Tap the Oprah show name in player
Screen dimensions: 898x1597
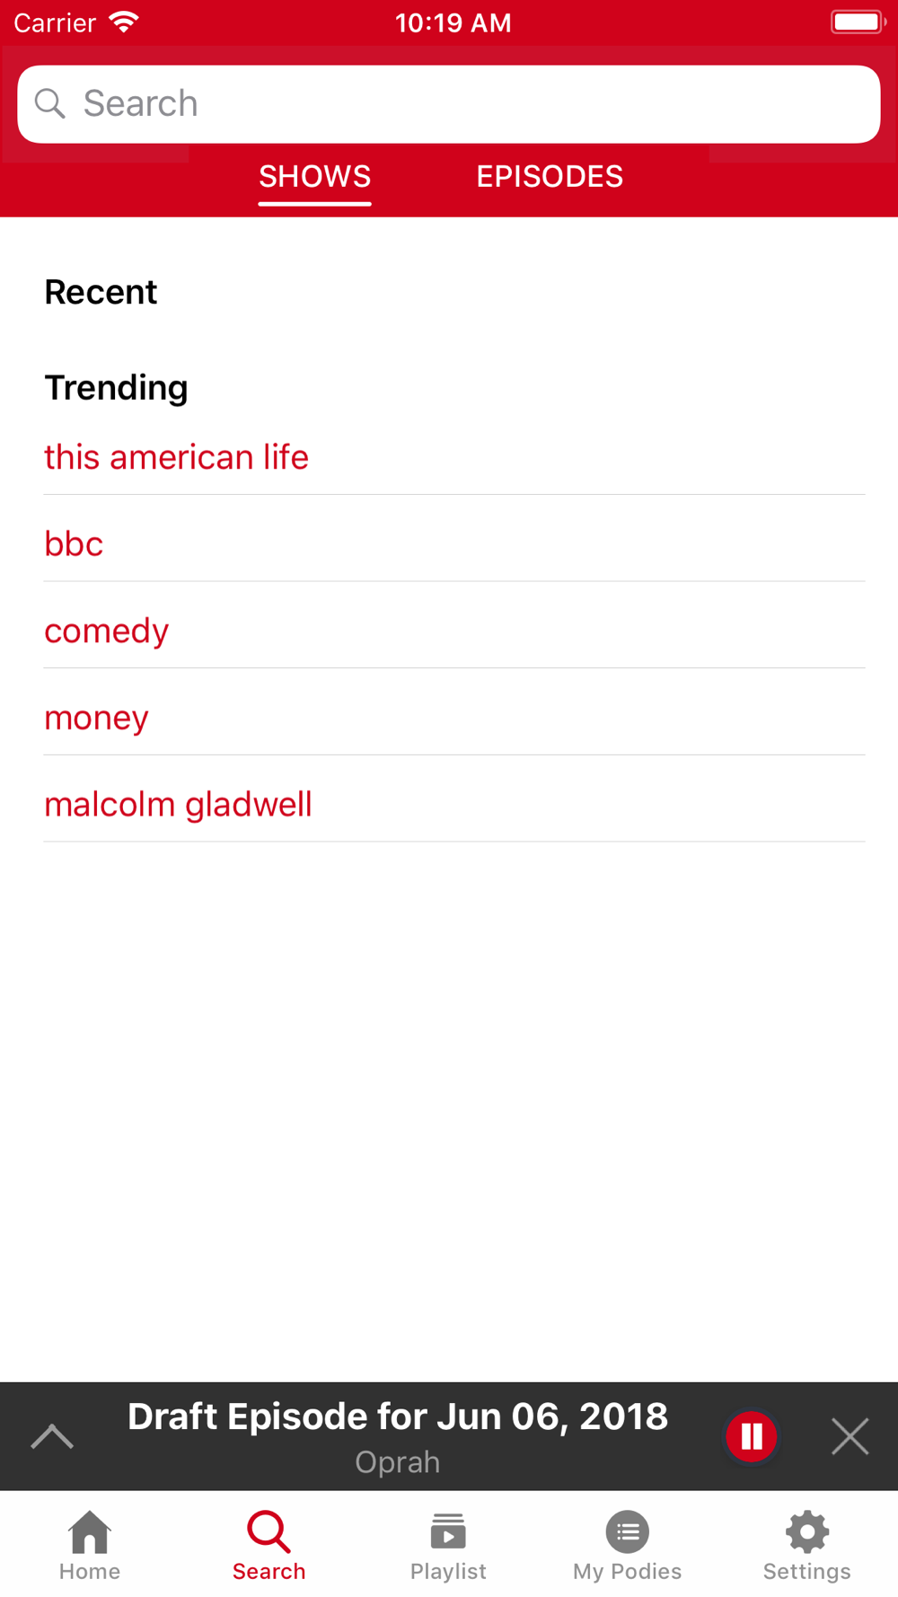click(x=398, y=1462)
